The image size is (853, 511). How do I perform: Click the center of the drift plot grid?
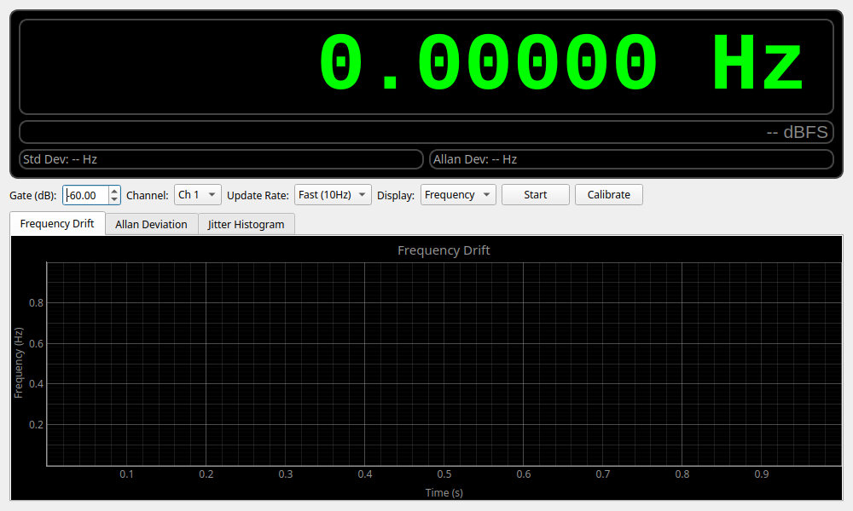[x=444, y=364]
